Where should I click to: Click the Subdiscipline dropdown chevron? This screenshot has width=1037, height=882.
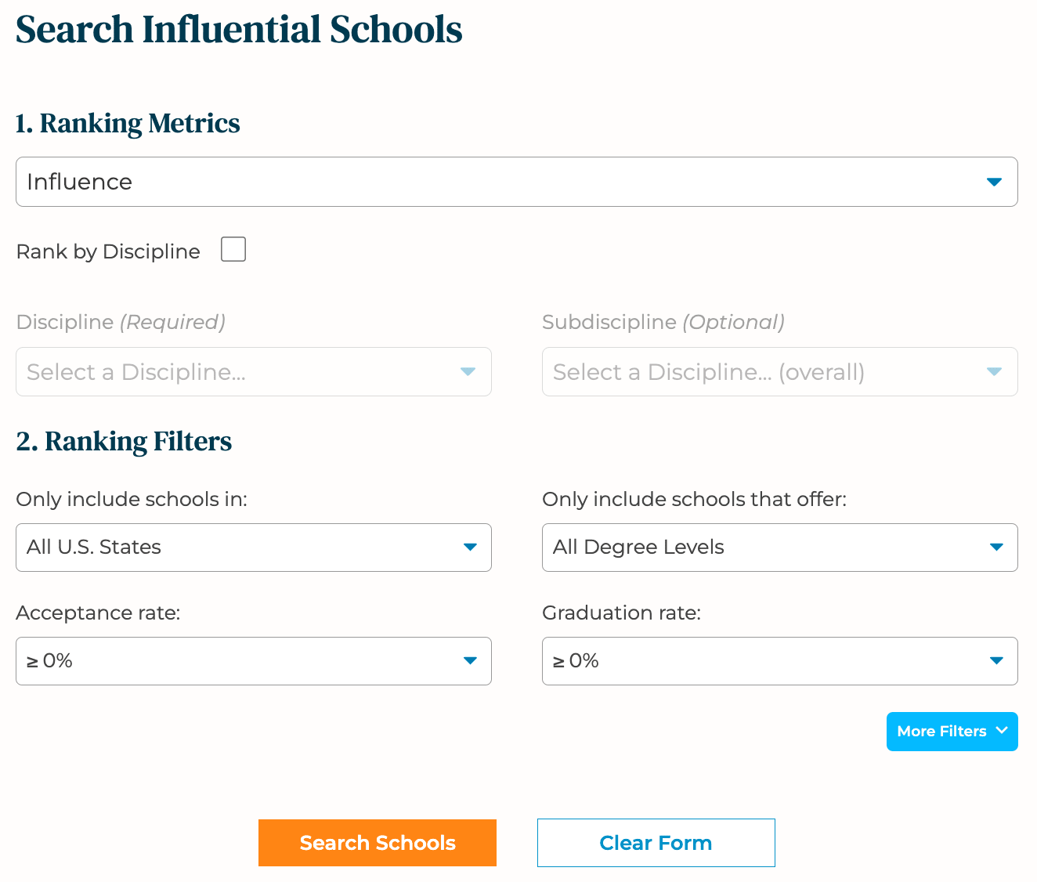pyautogui.click(x=994, y=371)
